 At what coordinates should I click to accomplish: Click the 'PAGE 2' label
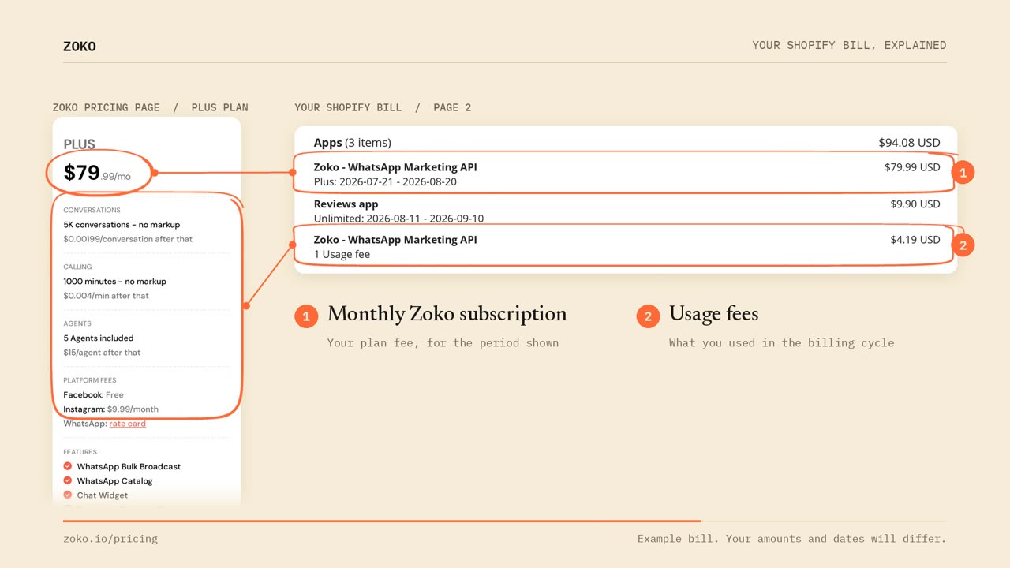click(x=452, y=107)
